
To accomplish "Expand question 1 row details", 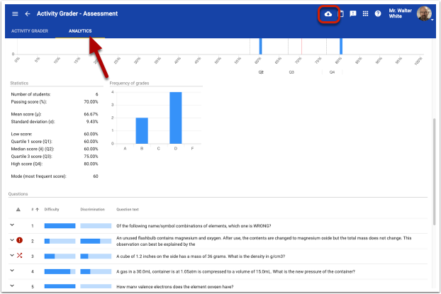I will coord(11,225).
